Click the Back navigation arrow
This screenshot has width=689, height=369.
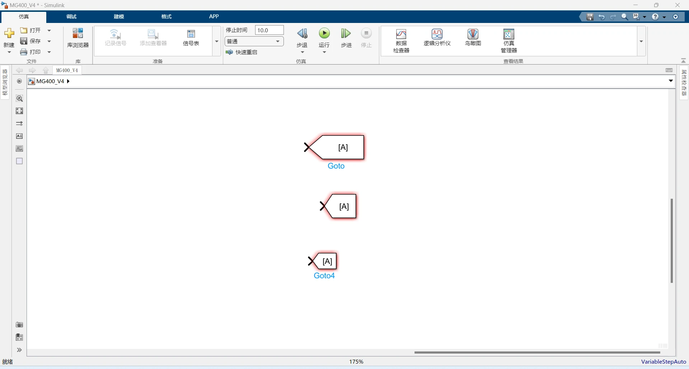click(19, 70)
